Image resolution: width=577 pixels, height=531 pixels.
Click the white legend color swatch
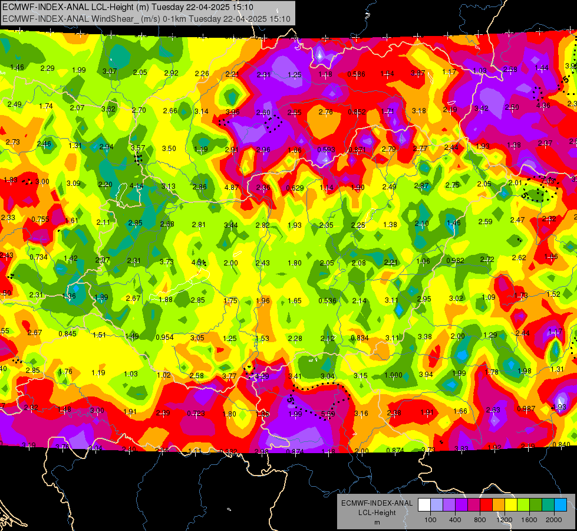424,505
